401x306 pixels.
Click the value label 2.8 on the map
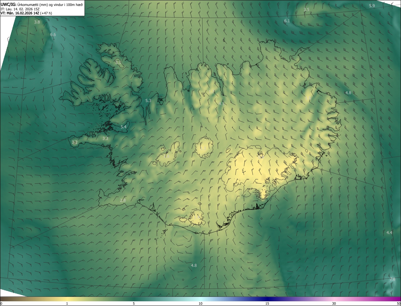(x=123, y=200)
